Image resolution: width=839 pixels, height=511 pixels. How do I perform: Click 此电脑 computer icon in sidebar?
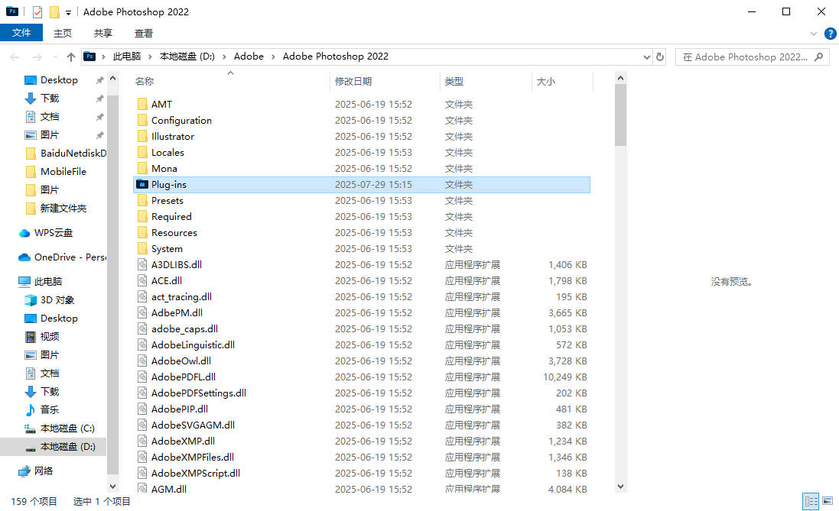click(x=24, y=282)
